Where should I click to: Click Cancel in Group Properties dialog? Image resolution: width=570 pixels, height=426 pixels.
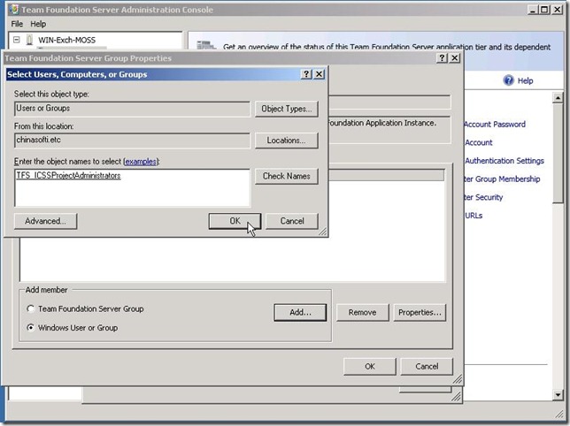click(x=427, y=367)
